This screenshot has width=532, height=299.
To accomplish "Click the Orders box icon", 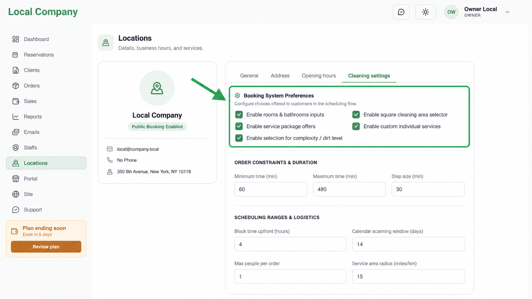I will tap(16, 86).
